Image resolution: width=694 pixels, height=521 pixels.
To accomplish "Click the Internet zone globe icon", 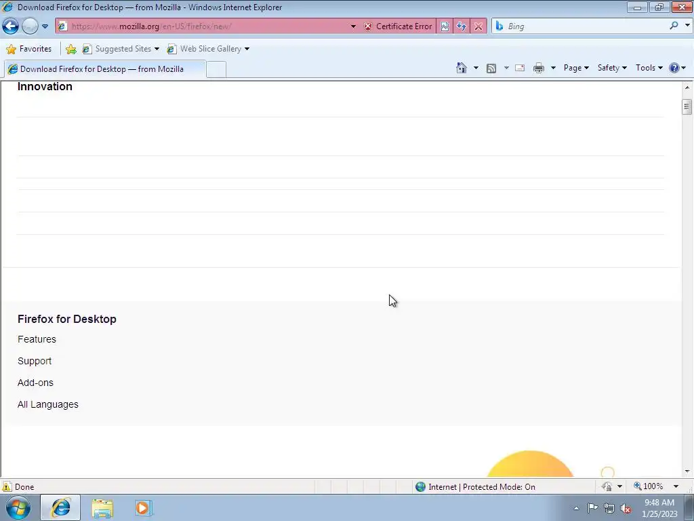I will point(420,487).
